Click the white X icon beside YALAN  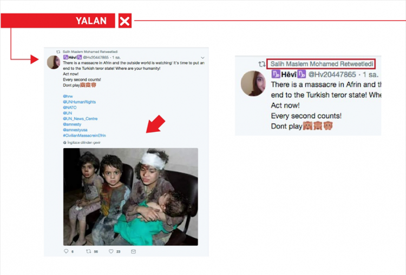point(125,21)
